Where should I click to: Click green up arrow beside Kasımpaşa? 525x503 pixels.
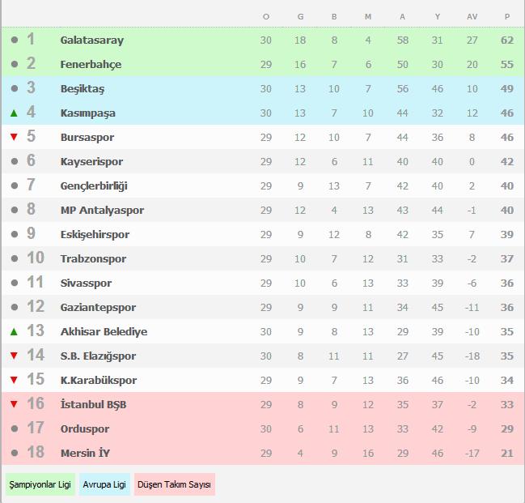(14, 113)
